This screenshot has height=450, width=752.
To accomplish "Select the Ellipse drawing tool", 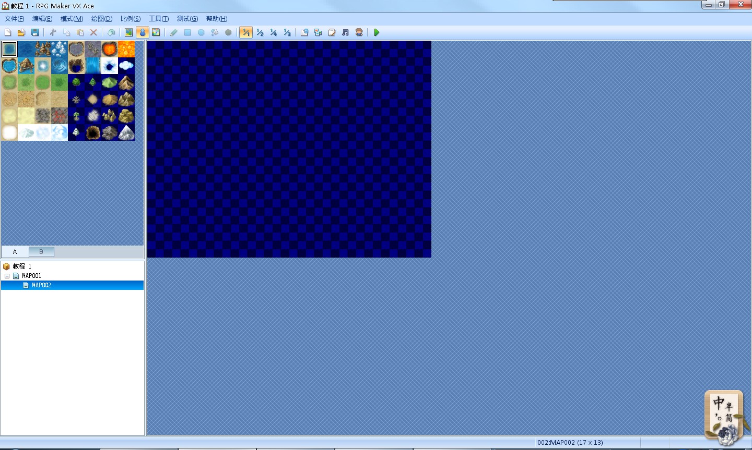I will (201, 32).
